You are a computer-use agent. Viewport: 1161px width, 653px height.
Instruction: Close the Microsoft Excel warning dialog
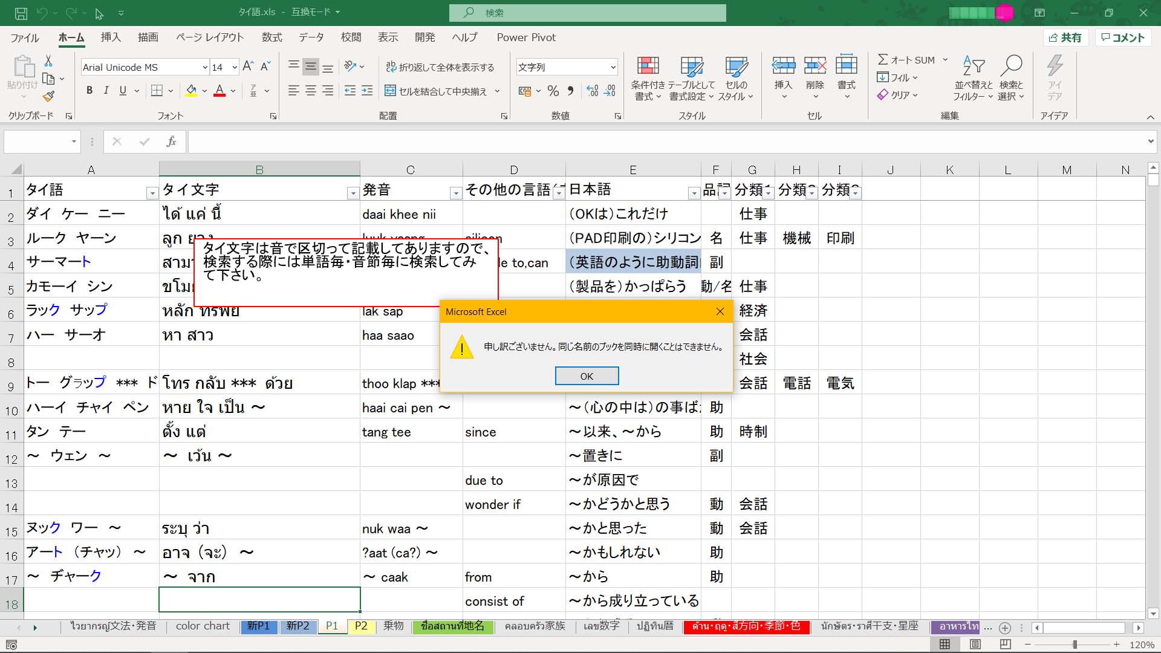(x=720, y=311)
